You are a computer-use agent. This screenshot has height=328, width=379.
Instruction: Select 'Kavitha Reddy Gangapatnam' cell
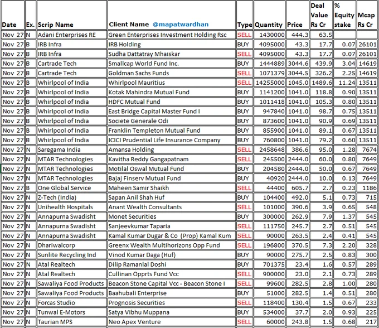click(x=172, y=159)
